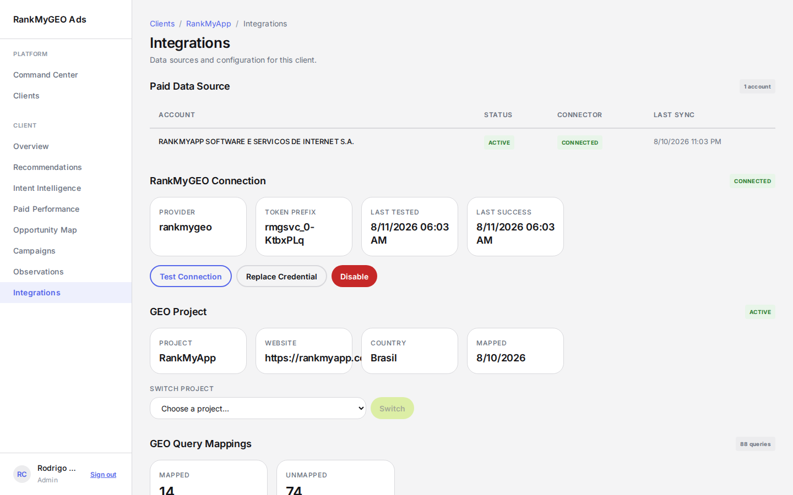Image resolution: width=793 pixels, height=495 pixels.
Task: Open Observations in sidebar
Action: [66, 272]
